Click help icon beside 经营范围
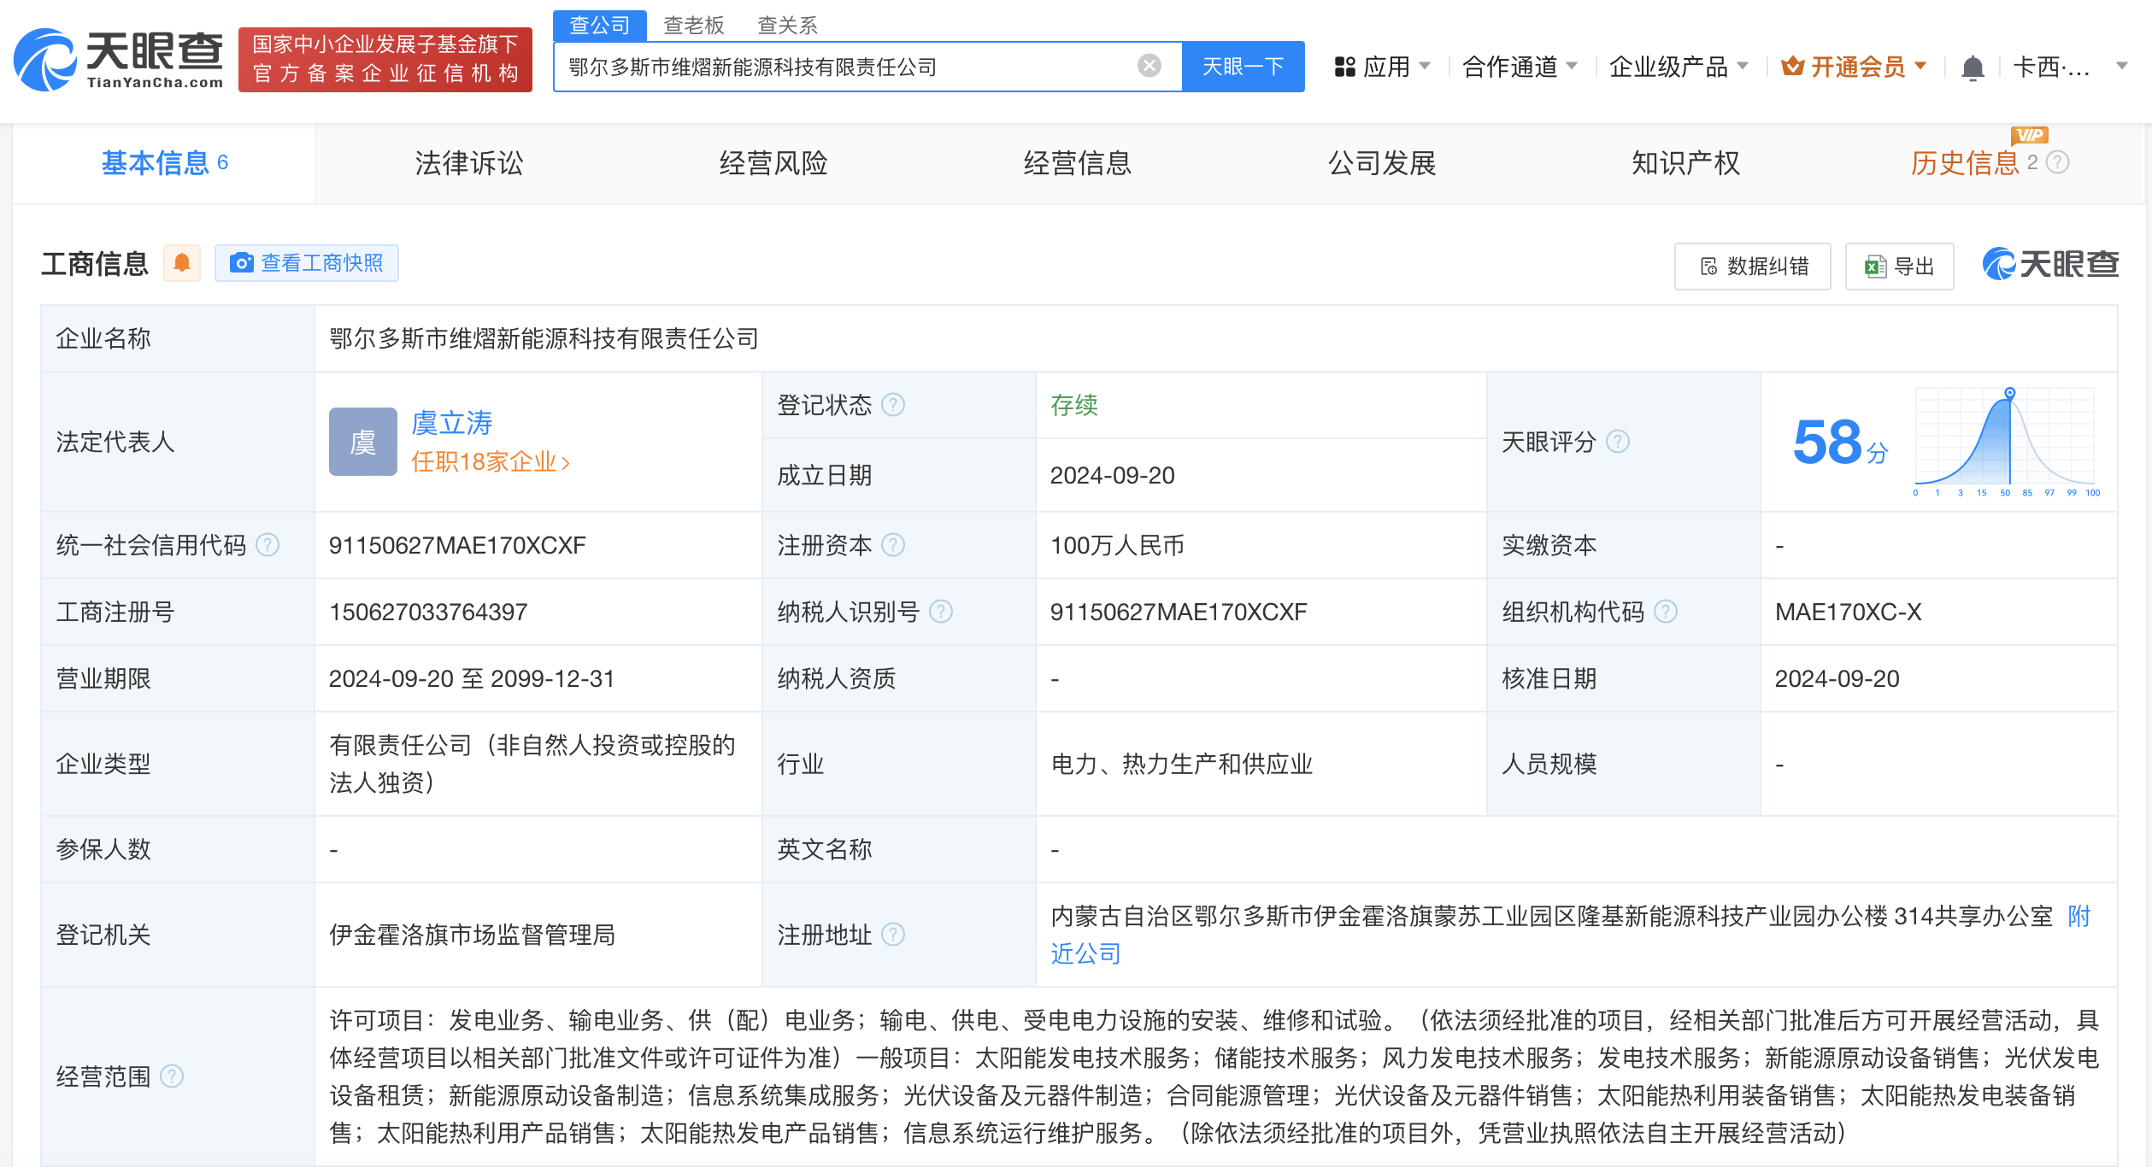The height and width of the screenshot is (1167, 2152). 172,1076
